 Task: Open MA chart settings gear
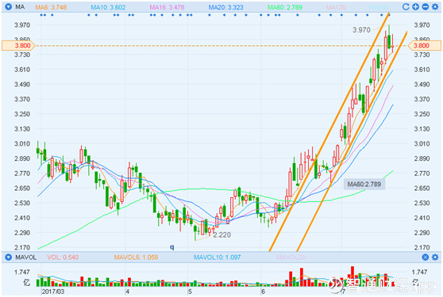pos(435,7)
